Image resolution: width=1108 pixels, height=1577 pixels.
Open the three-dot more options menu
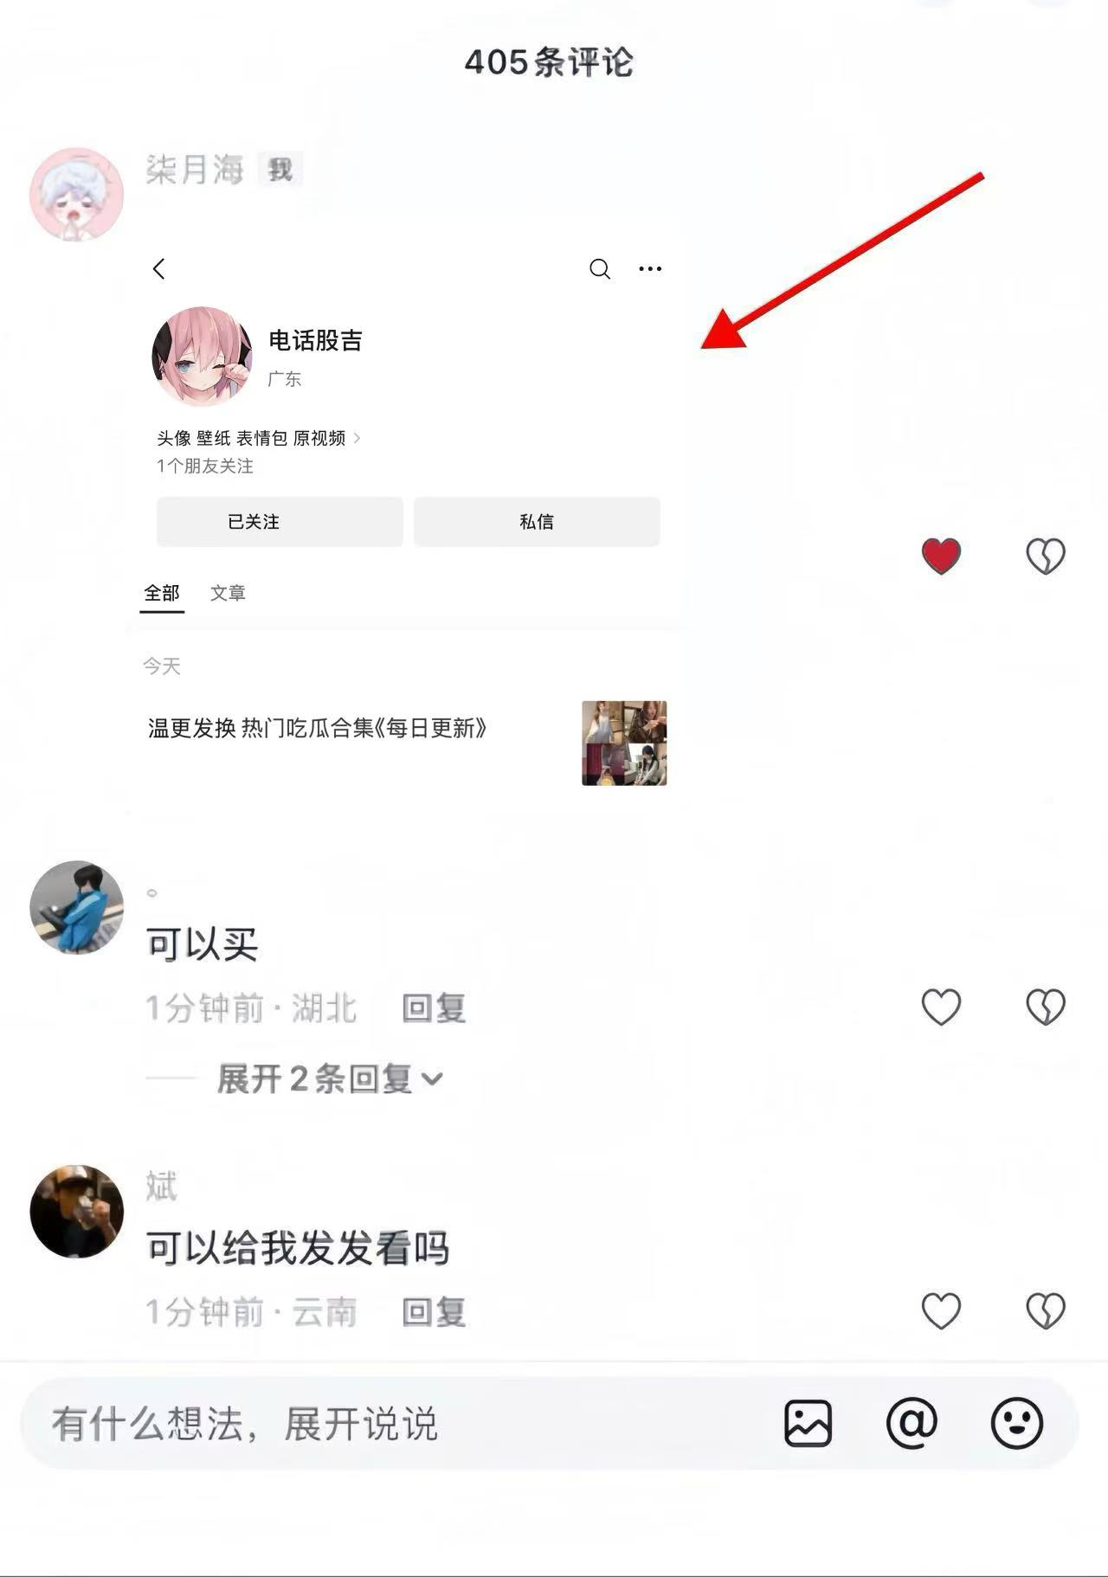pyautogui.click(x=650, y=269)
